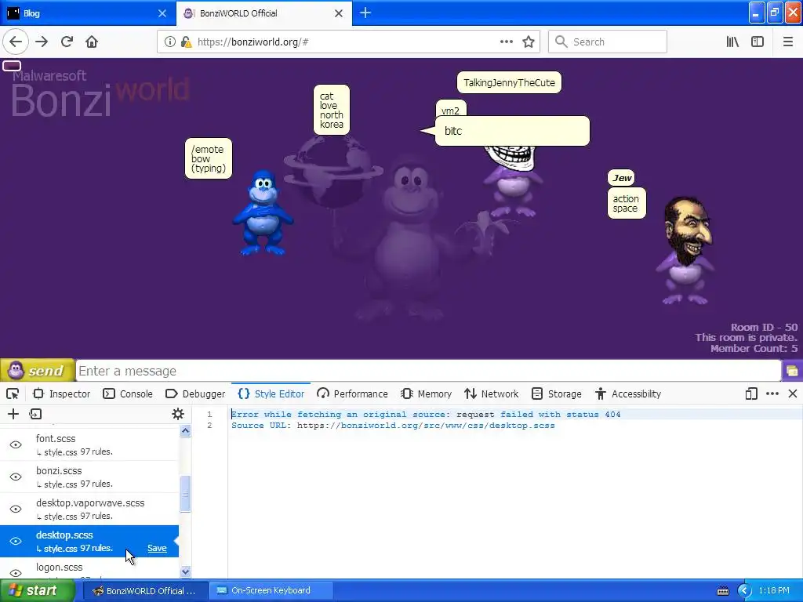The image size is (803, 602).
Task: Switch to the Blog tab
Action: click(87, 13)
